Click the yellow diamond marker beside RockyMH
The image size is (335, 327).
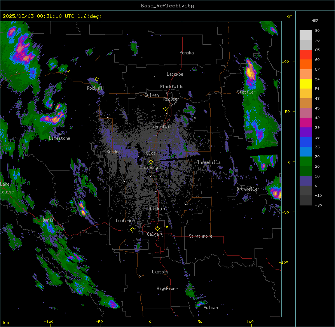97,79
